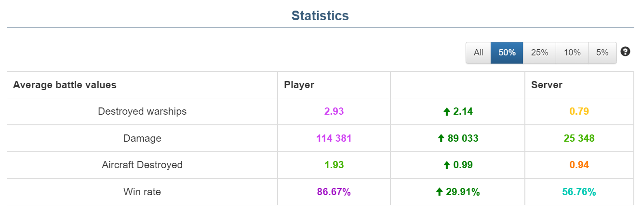Choose the 10% filter option
Viewport: 642px width, 213px height.
(x=572, y=53)
